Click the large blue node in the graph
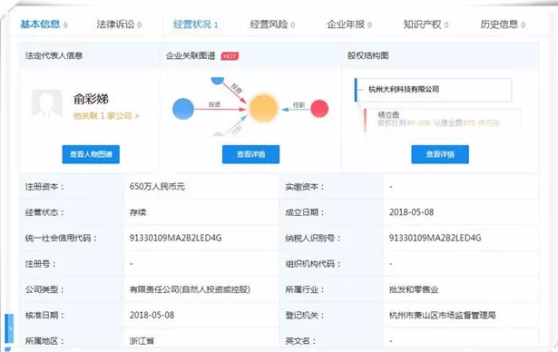558x352 pixels. (x=183, y=109)
